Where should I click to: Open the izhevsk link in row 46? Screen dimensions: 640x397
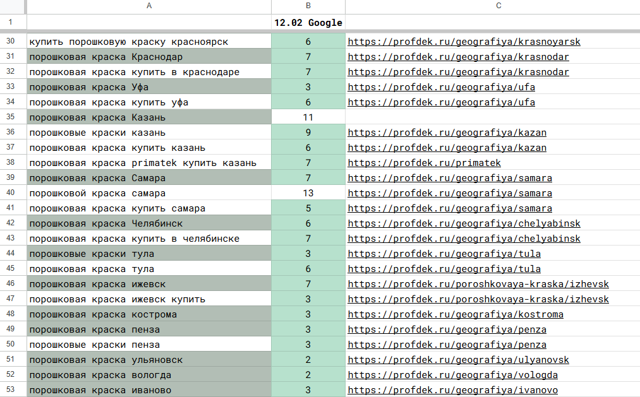(x=478, y=284)
